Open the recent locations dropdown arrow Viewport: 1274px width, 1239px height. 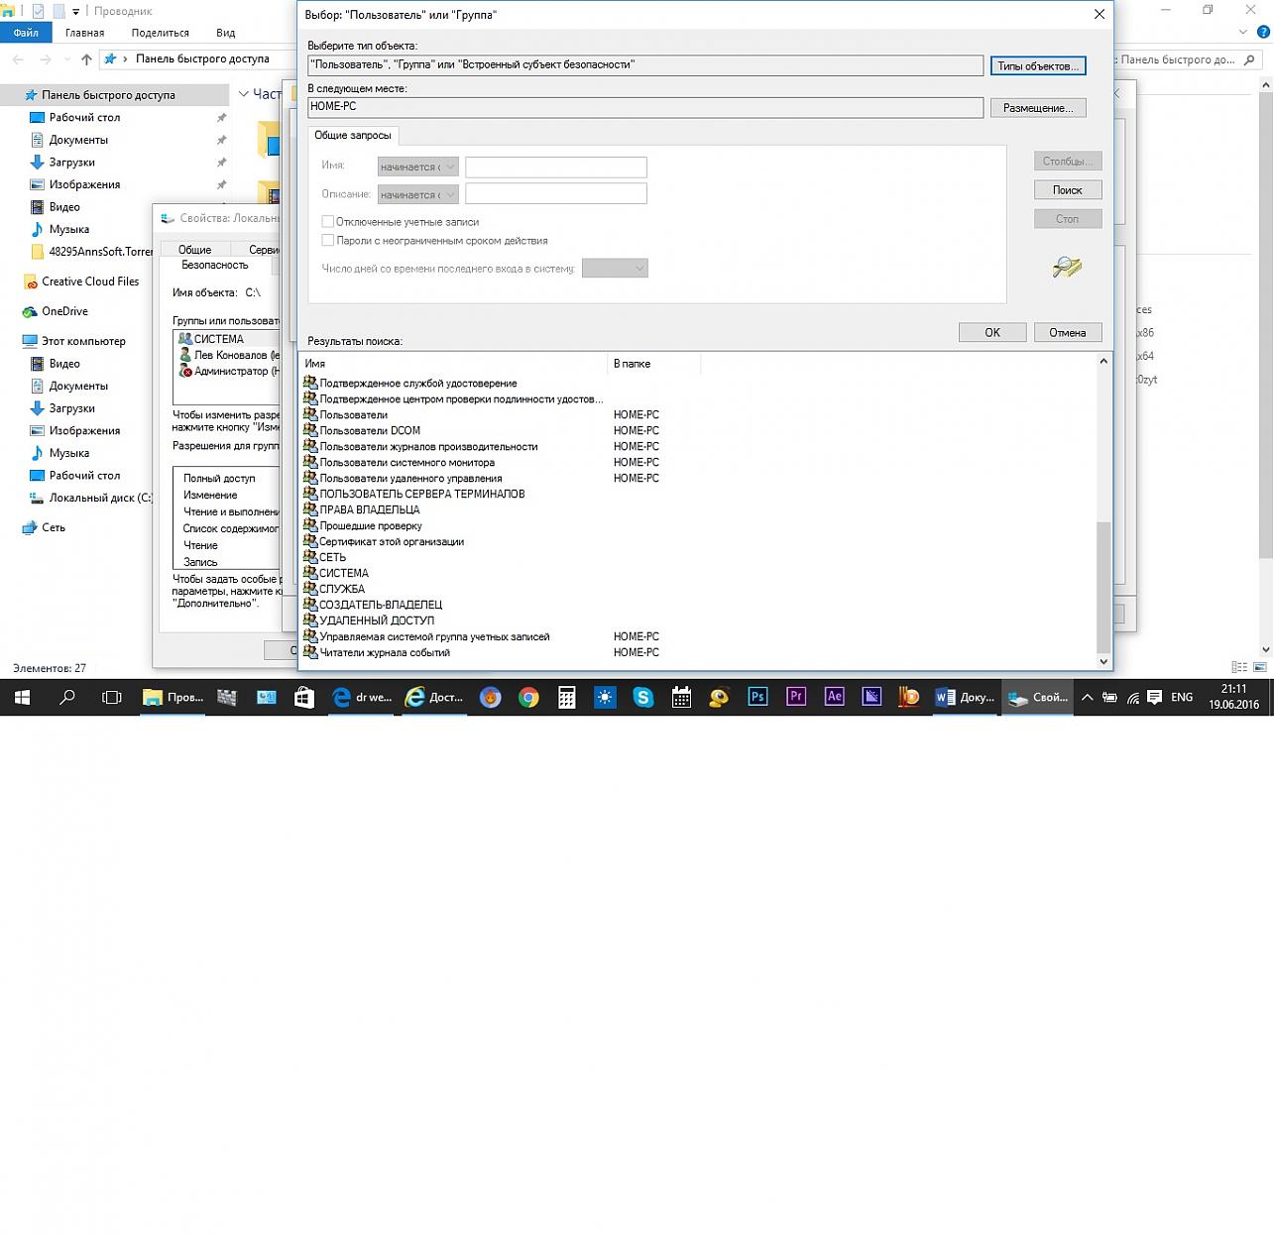[x=67, y=59]
